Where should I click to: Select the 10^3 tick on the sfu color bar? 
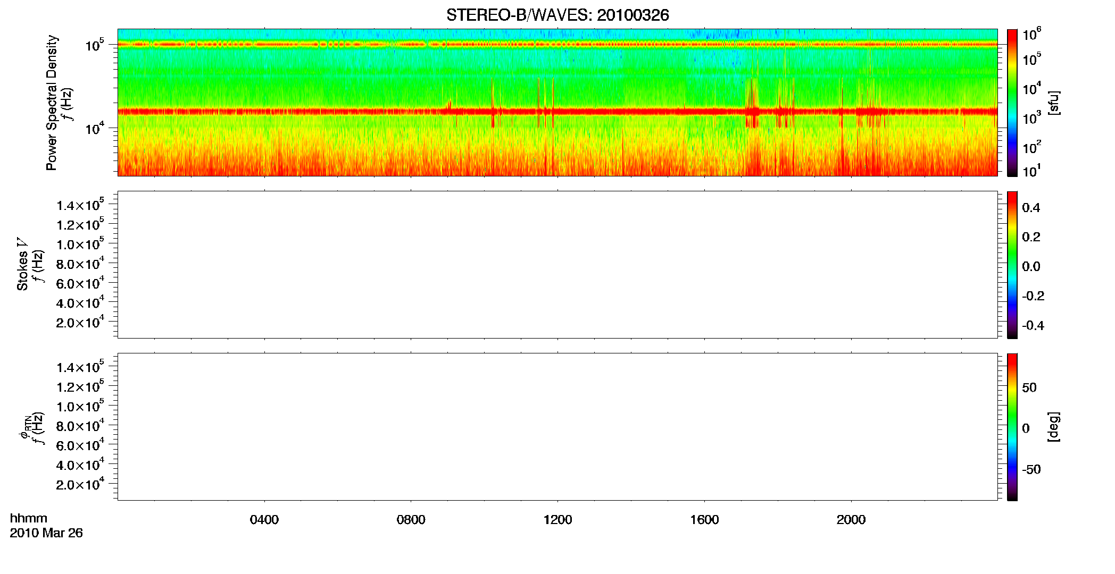point(1032,117)
